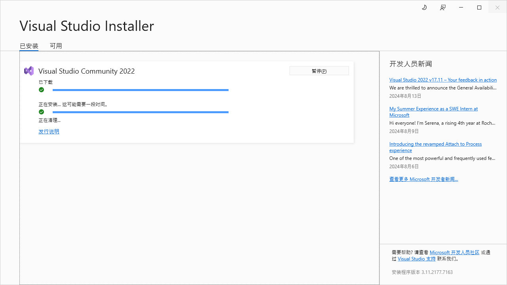Open My Summer Experience as SWE Intern article
The height and width of the screenshot is (285, 507).
point(433,112)
